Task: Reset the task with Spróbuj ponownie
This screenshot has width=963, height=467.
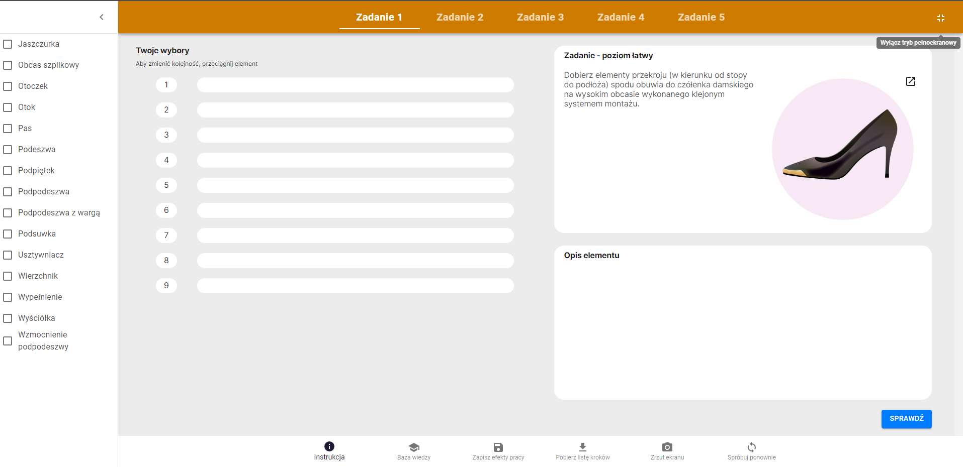Action: click(751, 447)
